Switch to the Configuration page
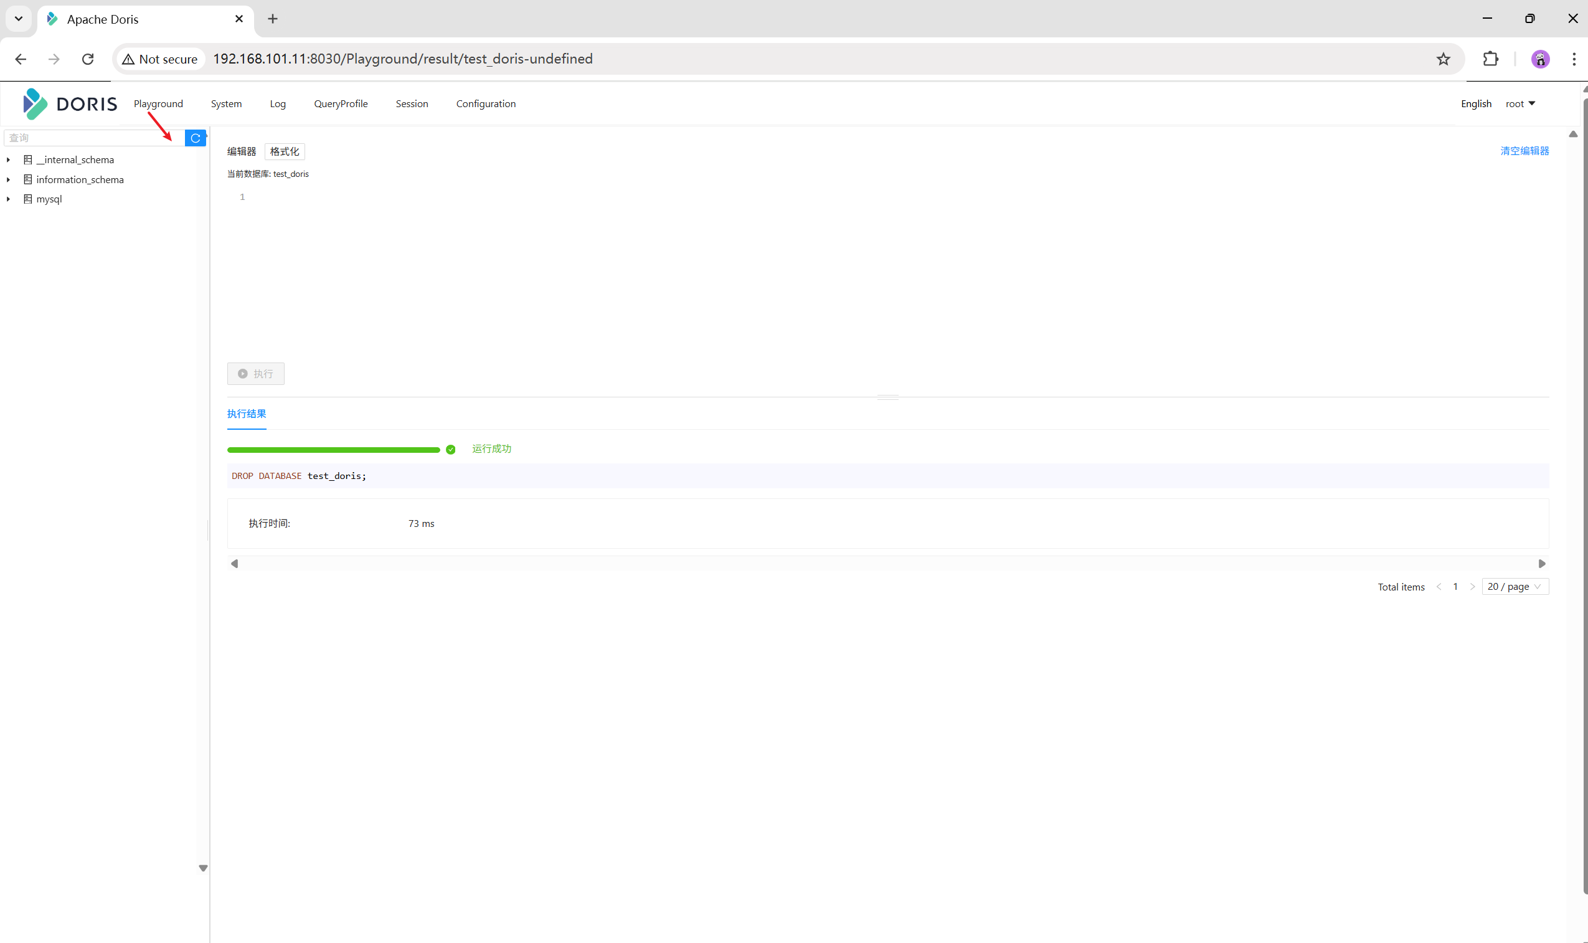The width and height of the screenshot is (1588, 943). 485,103
